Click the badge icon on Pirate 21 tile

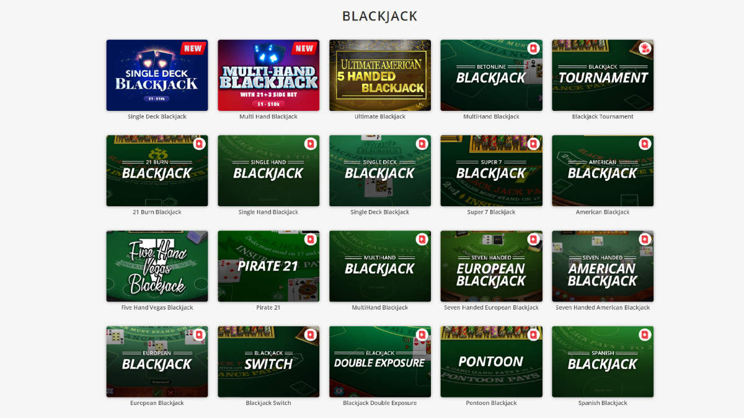tap(311, 239)
